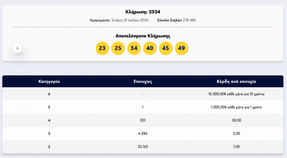
Task: Click the yellow ball number 40
Action: click(150, 48)
